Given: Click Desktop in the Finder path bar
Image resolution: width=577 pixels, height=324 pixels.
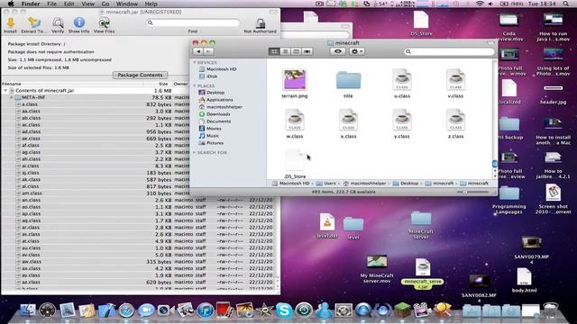Looking at the screenshot, I should point(406,184).
